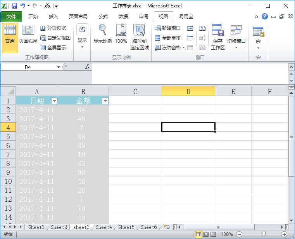
Task: Expand the Show (显示) dropdown group
Action: click(82, 36)
